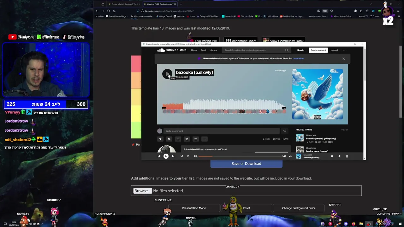Open the Next up queue
Image resolution: width=404 pixels, height=227 pixels.
(347, 156)
